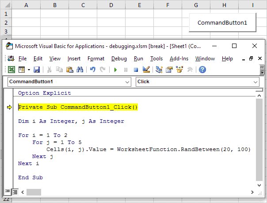267x203 pixels.
Task: Open the Insert UserForm dropdown arrow
Action: (29, 70)
